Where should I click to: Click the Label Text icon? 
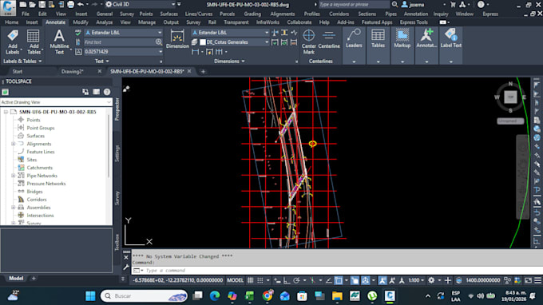(x=451, y=39)
